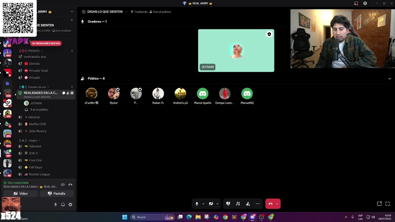Screen dimensions: 395x222
Task: Deafen with headphones icon in user panel
Action: point(63,205)
